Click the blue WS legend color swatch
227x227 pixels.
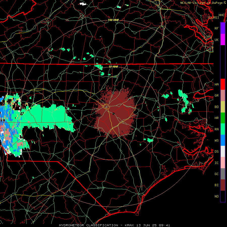(223, 140)
